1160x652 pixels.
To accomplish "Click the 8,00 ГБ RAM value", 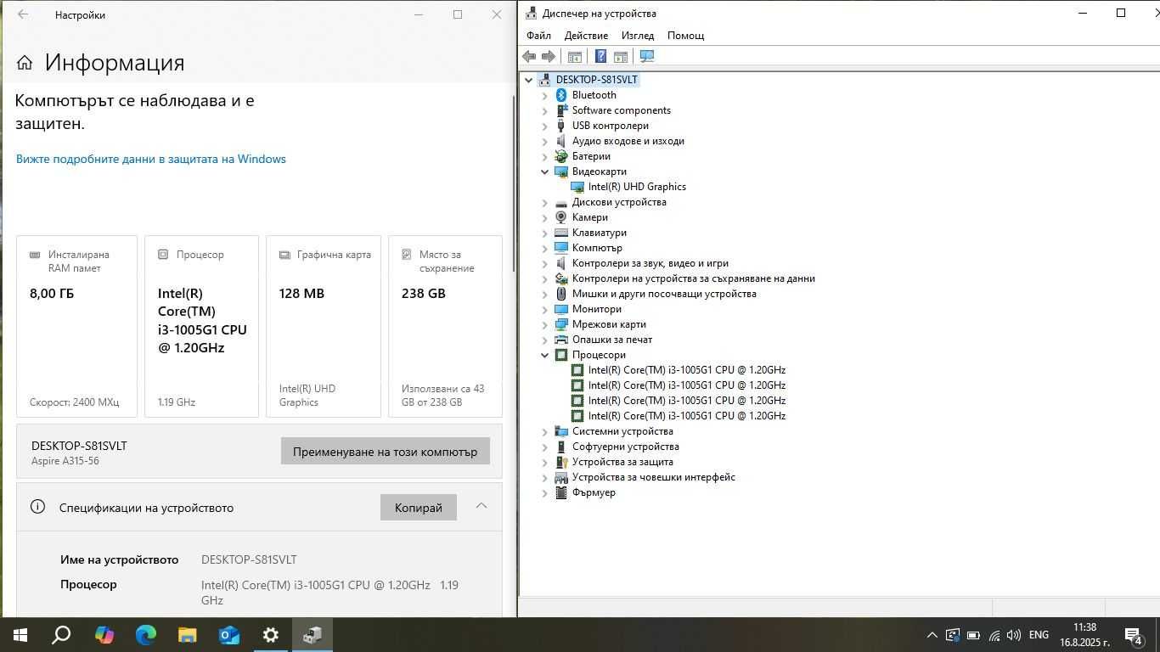I will click(x=52, y=294).
